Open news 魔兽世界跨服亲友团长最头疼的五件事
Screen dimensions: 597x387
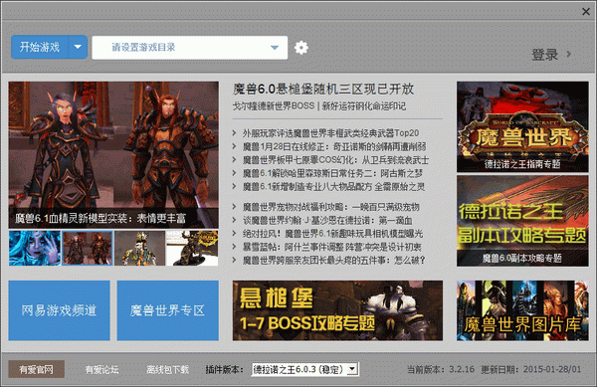(333, 261)
